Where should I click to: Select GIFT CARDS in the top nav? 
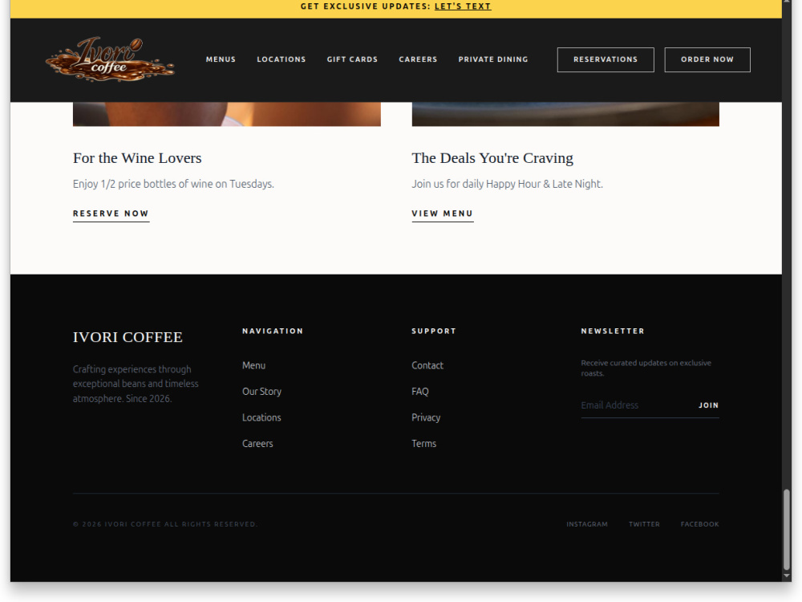(x=352, y=59)
